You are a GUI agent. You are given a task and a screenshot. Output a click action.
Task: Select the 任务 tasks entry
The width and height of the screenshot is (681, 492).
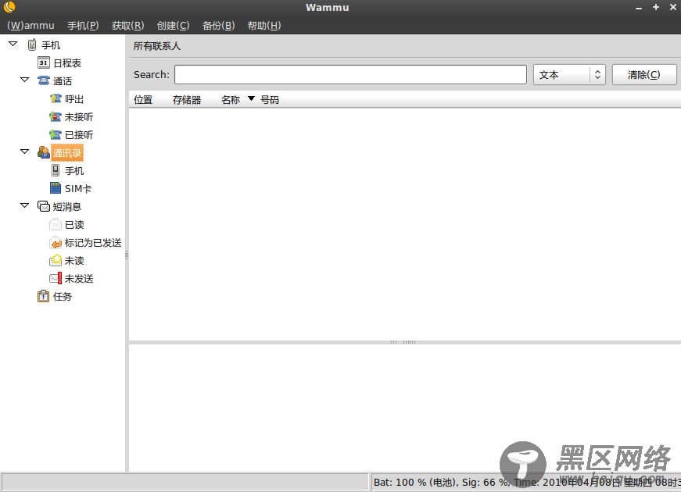62,296
